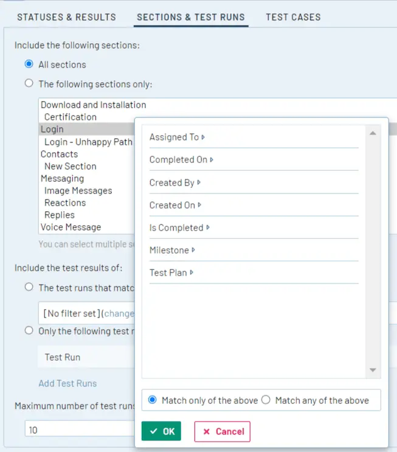Switch to the Statuses & Results tab
This screenshot has height=452, width=397.
point(66,17)
